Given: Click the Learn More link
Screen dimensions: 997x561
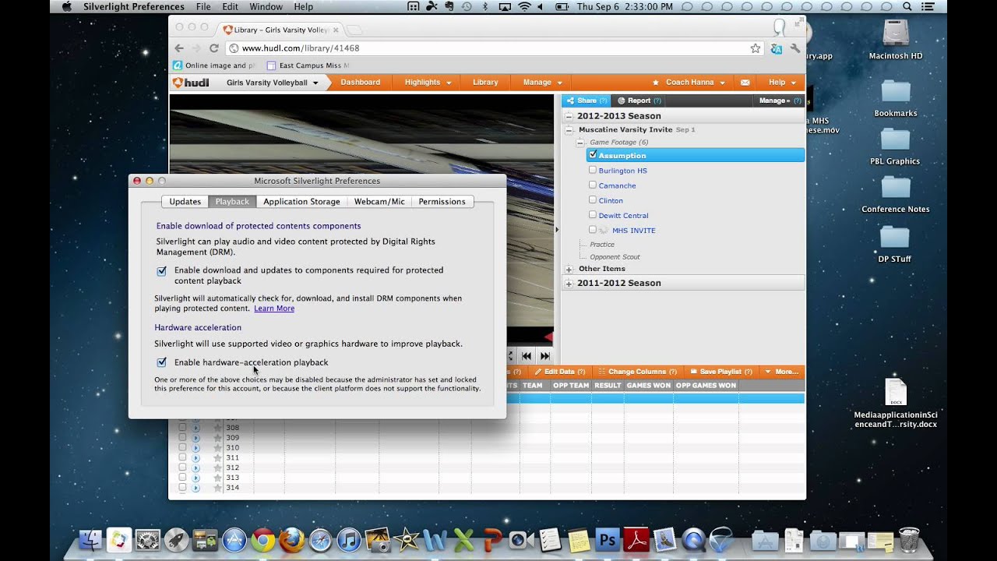Looking at the screenshot, I should coord(274,309).
